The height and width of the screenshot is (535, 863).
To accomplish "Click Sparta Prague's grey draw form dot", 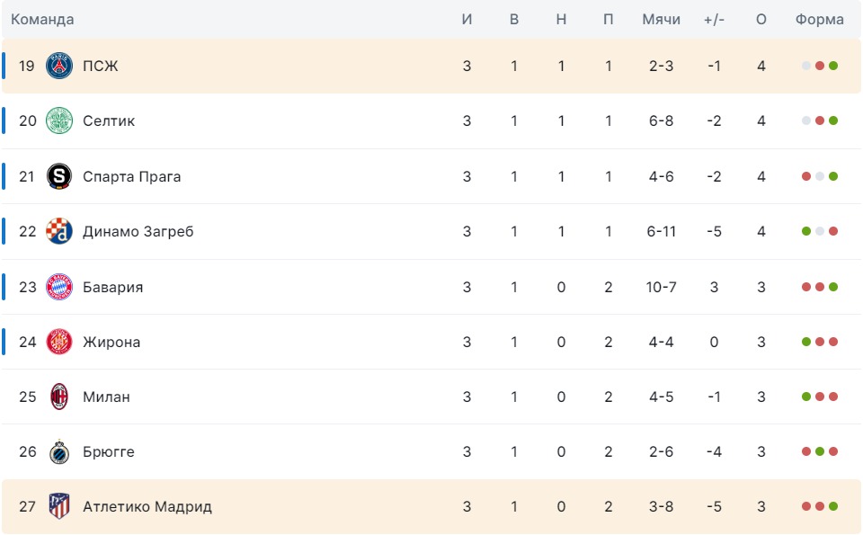I will [x=820, y=176].
